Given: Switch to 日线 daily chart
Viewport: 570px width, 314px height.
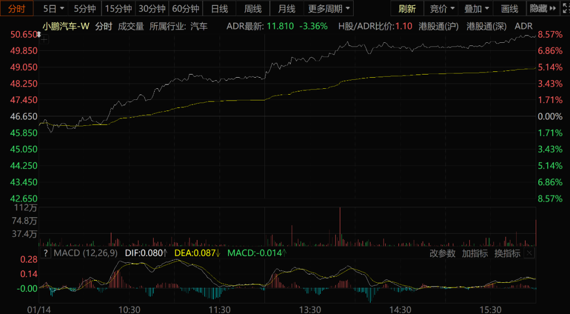Looking at the screenshot, I should point(219,8).
